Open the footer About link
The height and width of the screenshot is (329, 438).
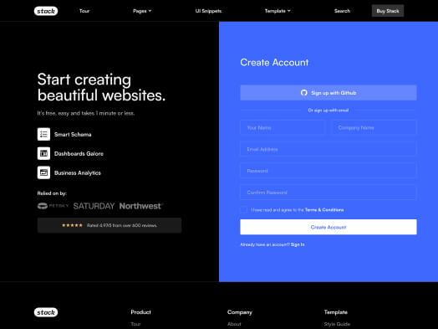(x=234, y=324)
